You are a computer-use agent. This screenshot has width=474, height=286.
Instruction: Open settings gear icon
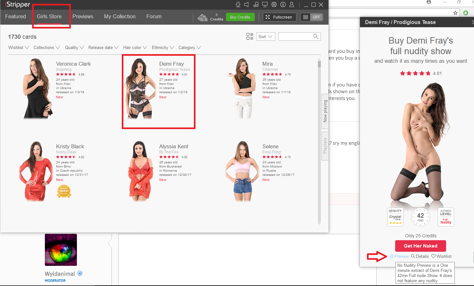[274, 4]
